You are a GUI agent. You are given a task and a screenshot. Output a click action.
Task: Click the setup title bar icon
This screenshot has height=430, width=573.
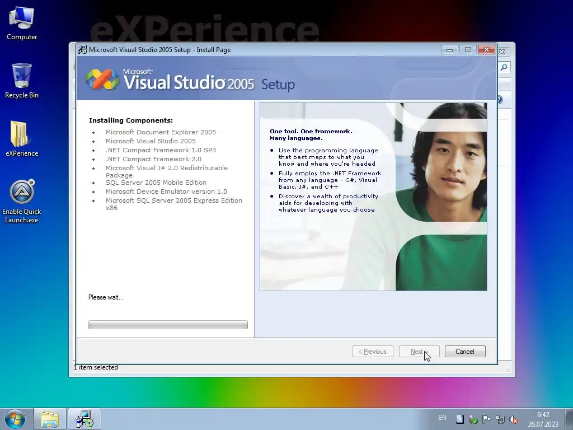(x=83, y=50)
